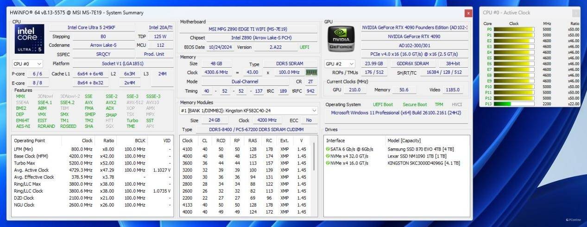Click the Intel Core Ultra 5 logo

click(29, 38)
